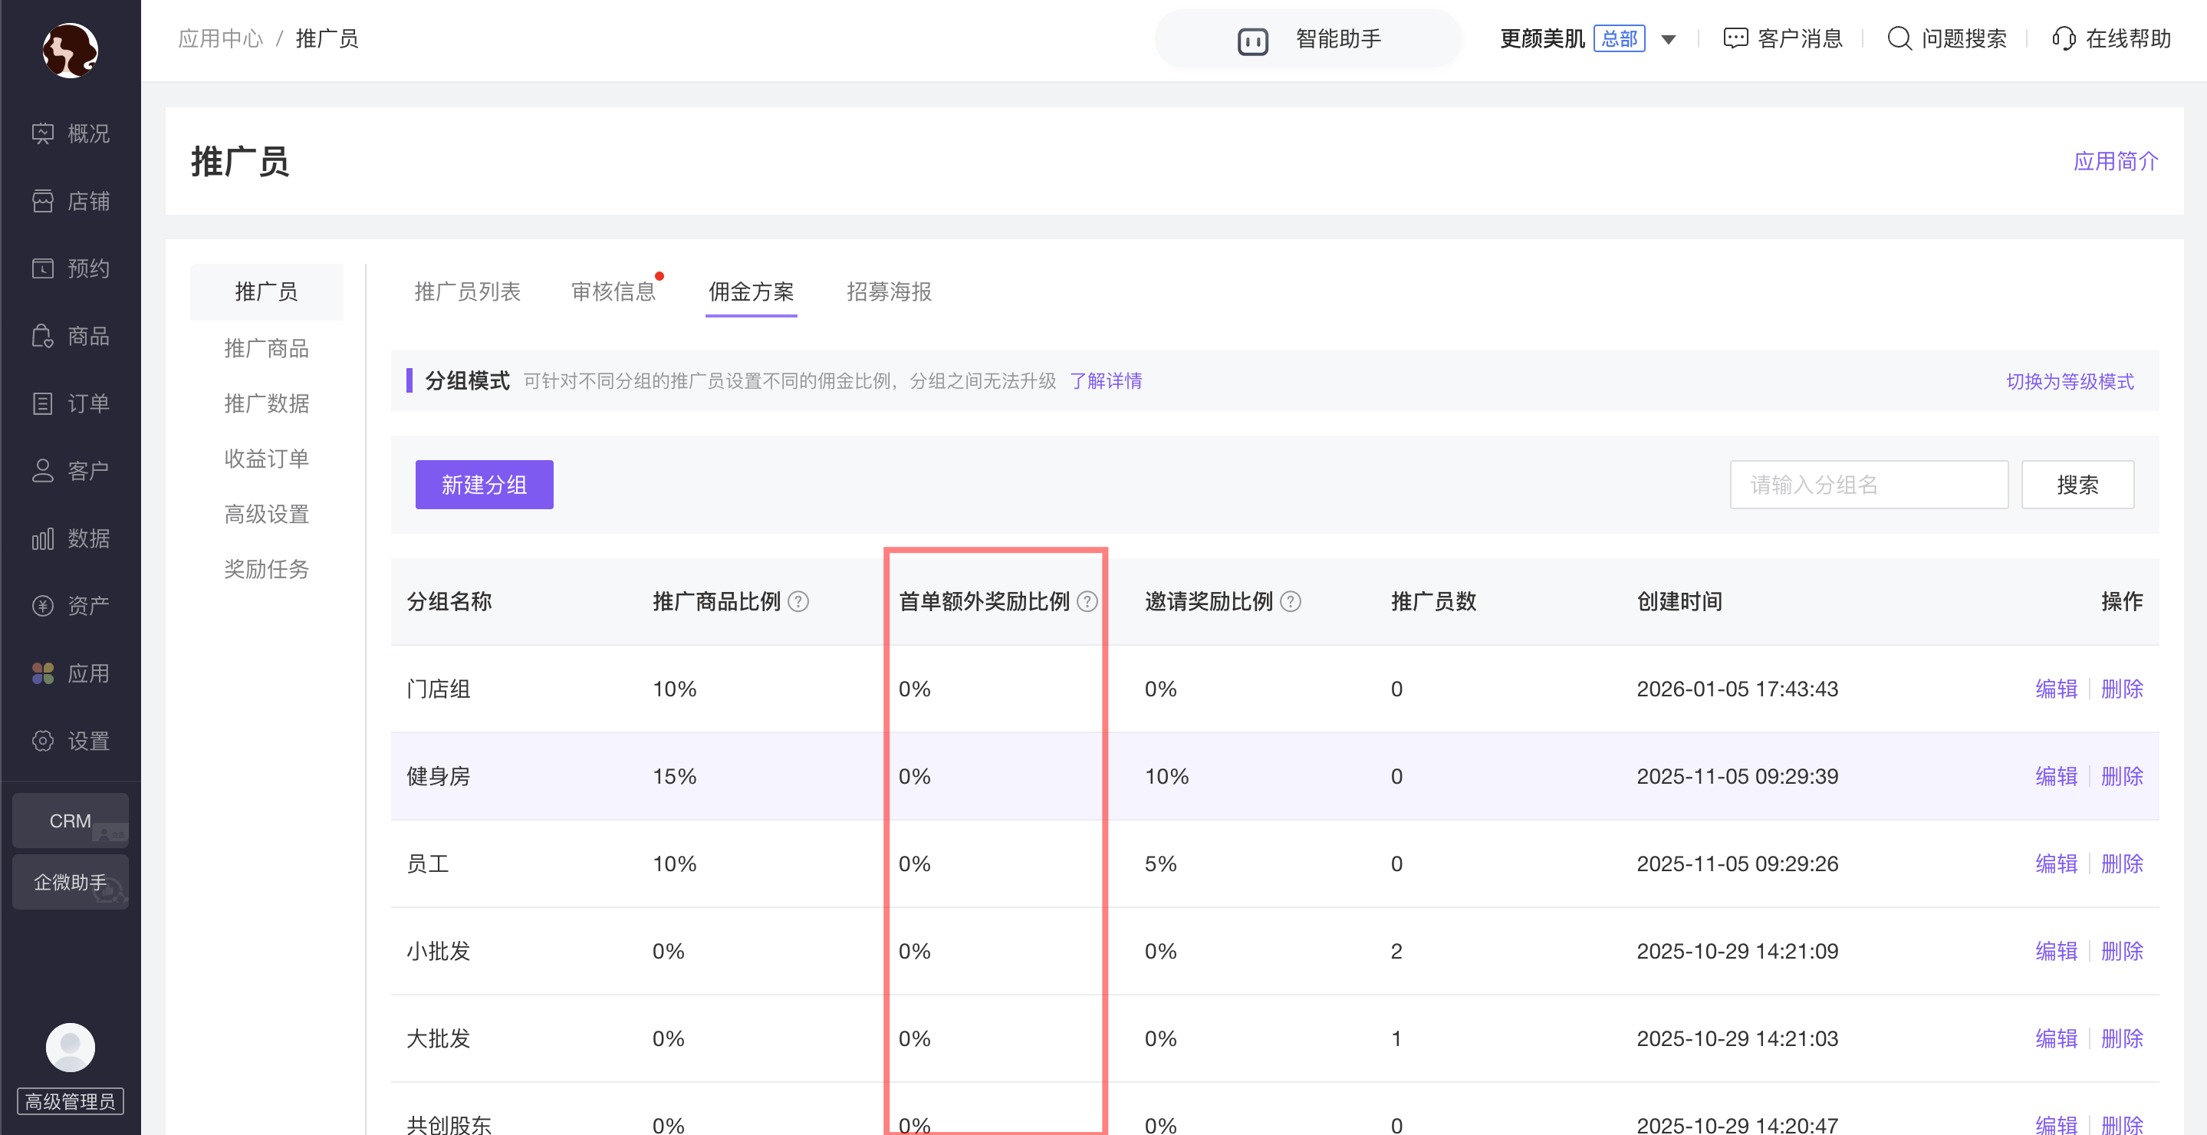Focus the 请输入分组名 search field
Screen dimensions: 2207x1135
(1868, 485)
